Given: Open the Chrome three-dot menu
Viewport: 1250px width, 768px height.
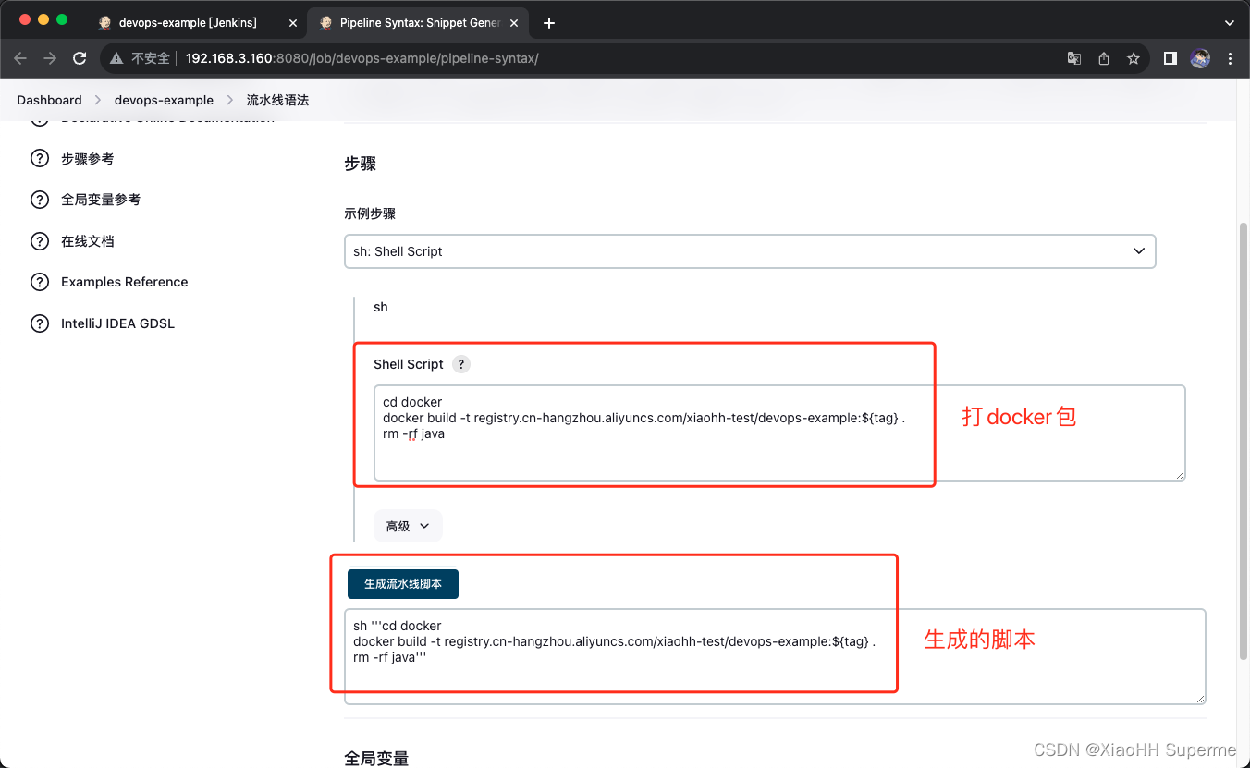Looking at the screenshot, I should [x=1230, y=58].
